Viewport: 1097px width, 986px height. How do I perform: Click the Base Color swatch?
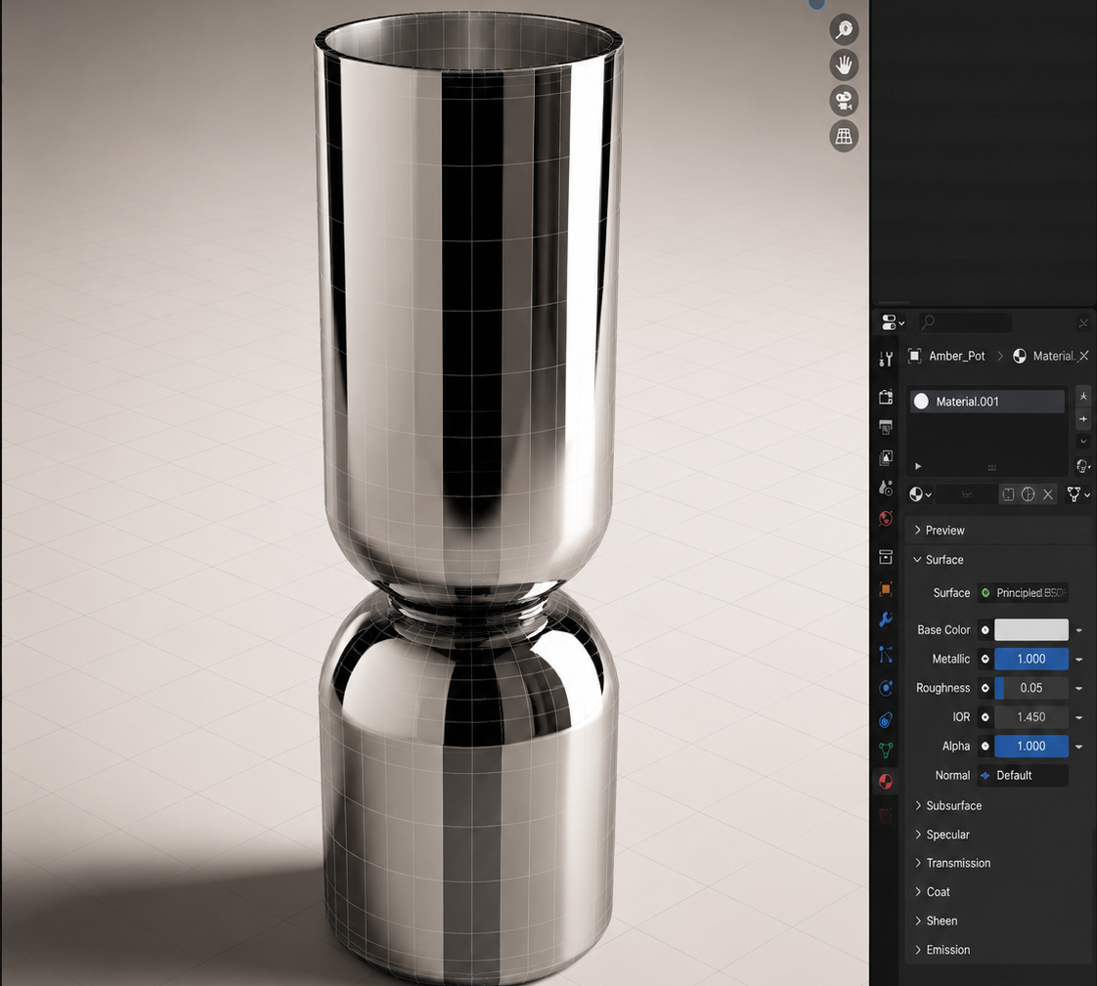coord(1031,630)
